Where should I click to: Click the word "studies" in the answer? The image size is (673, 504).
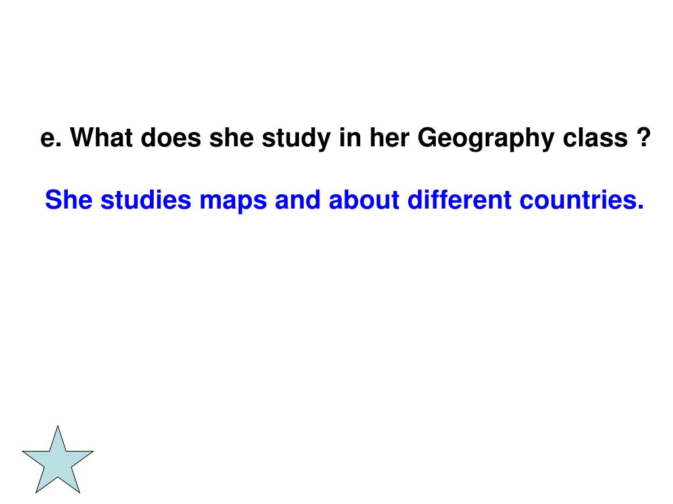click(146, 199)
